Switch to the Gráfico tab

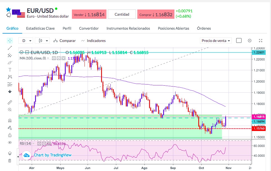[12, 29]
